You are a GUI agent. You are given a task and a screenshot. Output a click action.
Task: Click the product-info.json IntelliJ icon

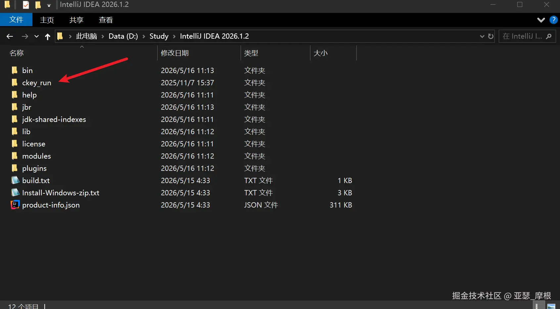click(15, 205)
